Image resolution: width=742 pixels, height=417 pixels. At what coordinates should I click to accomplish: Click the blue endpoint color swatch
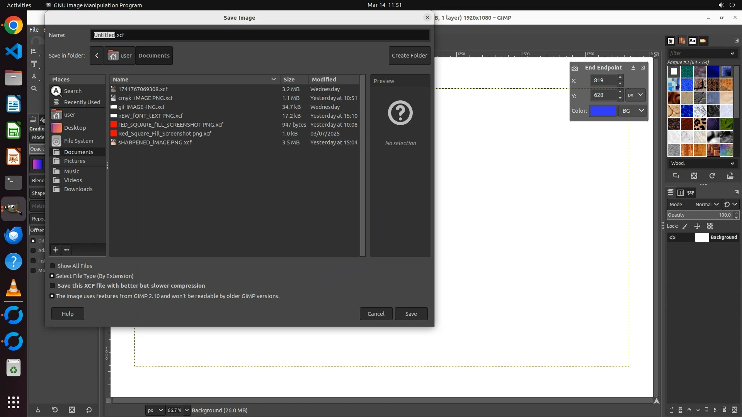[x=603, y=111]
